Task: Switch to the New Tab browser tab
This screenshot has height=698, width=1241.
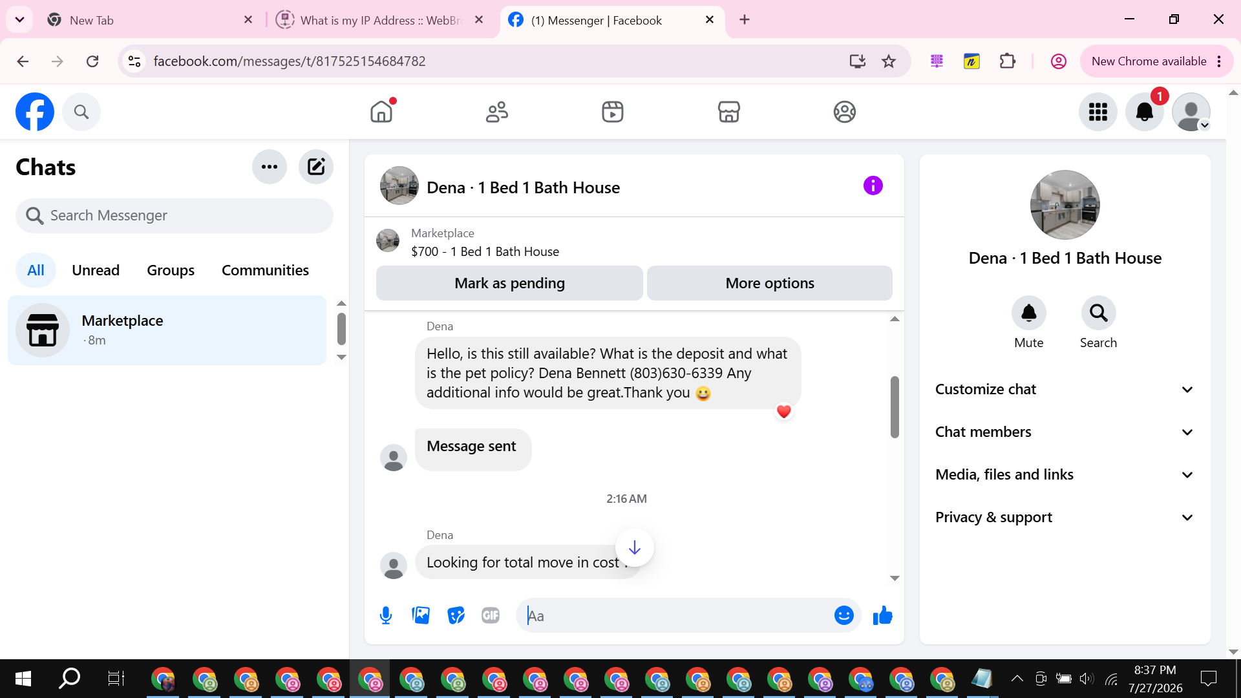Action: pos(149,20)
